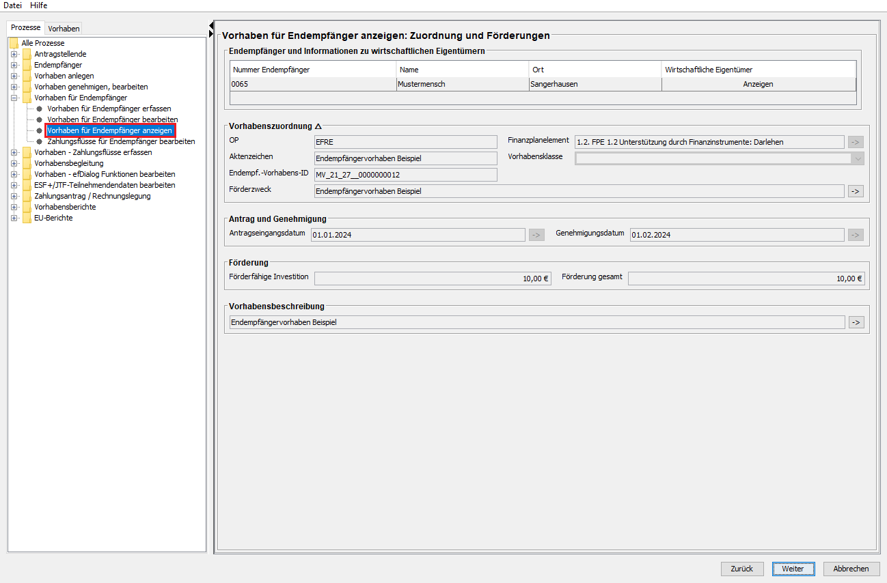Screen dimensions: 887x583
Task: Expand the Vorhabensbegleitung node
Action: click(14, 163)
